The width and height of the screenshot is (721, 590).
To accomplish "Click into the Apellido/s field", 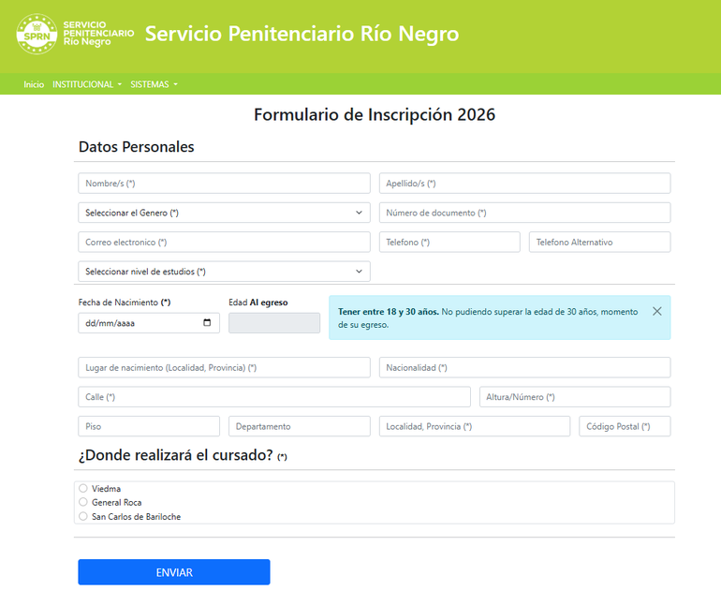I will (524, 184).
